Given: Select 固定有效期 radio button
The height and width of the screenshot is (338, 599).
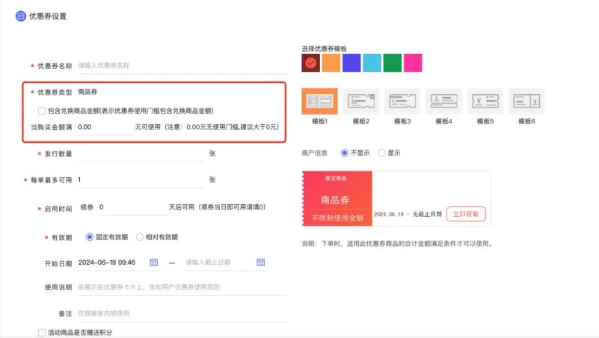Looking at the screenshot, I should pyautogui.click(x=90, y=237).
